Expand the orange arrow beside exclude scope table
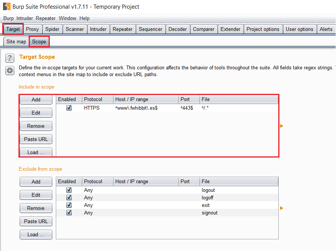This screenshot has height=251, width=336. point(282,208)
